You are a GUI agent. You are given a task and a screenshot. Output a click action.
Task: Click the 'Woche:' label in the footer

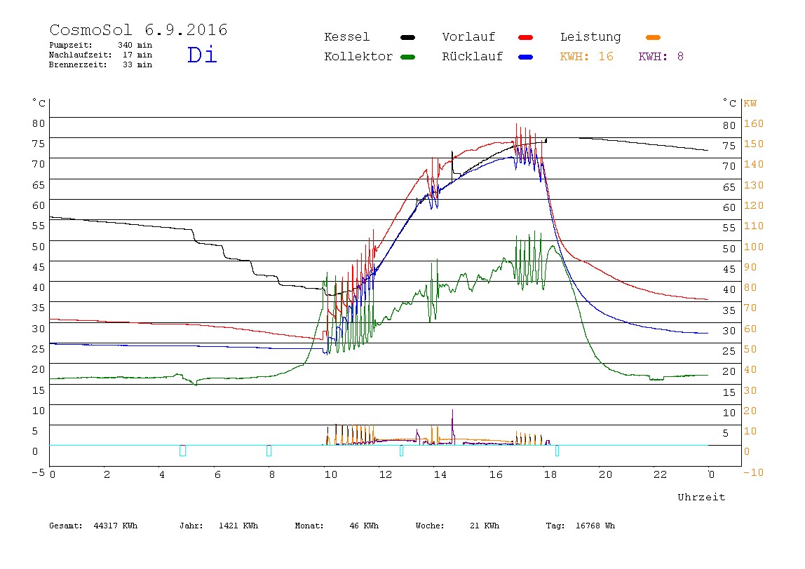point(430,526)
